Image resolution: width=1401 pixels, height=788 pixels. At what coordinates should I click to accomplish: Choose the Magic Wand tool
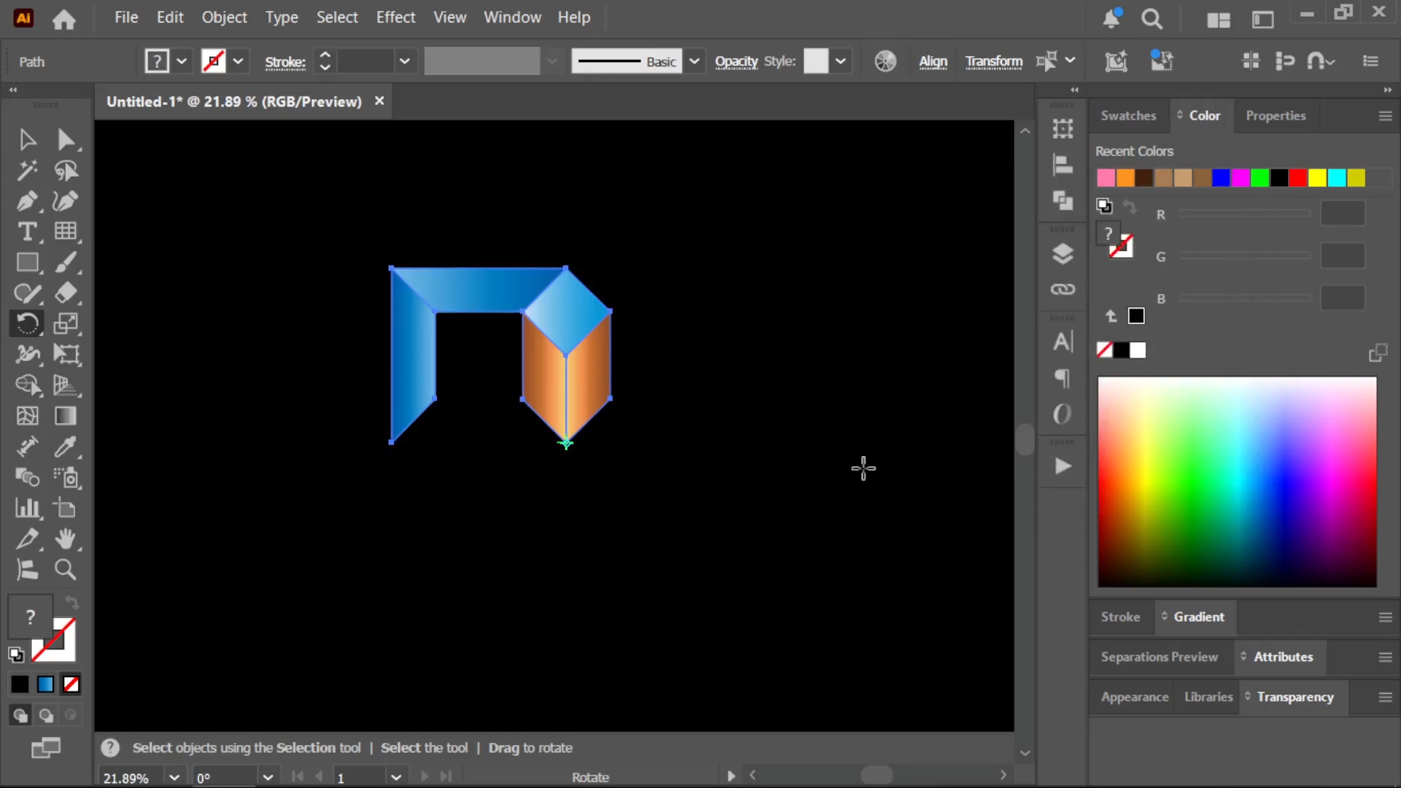point(27,170)
